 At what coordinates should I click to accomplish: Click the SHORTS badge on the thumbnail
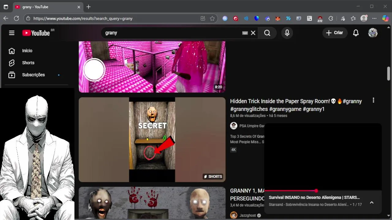pyautogui.click(x=213, y=177)
